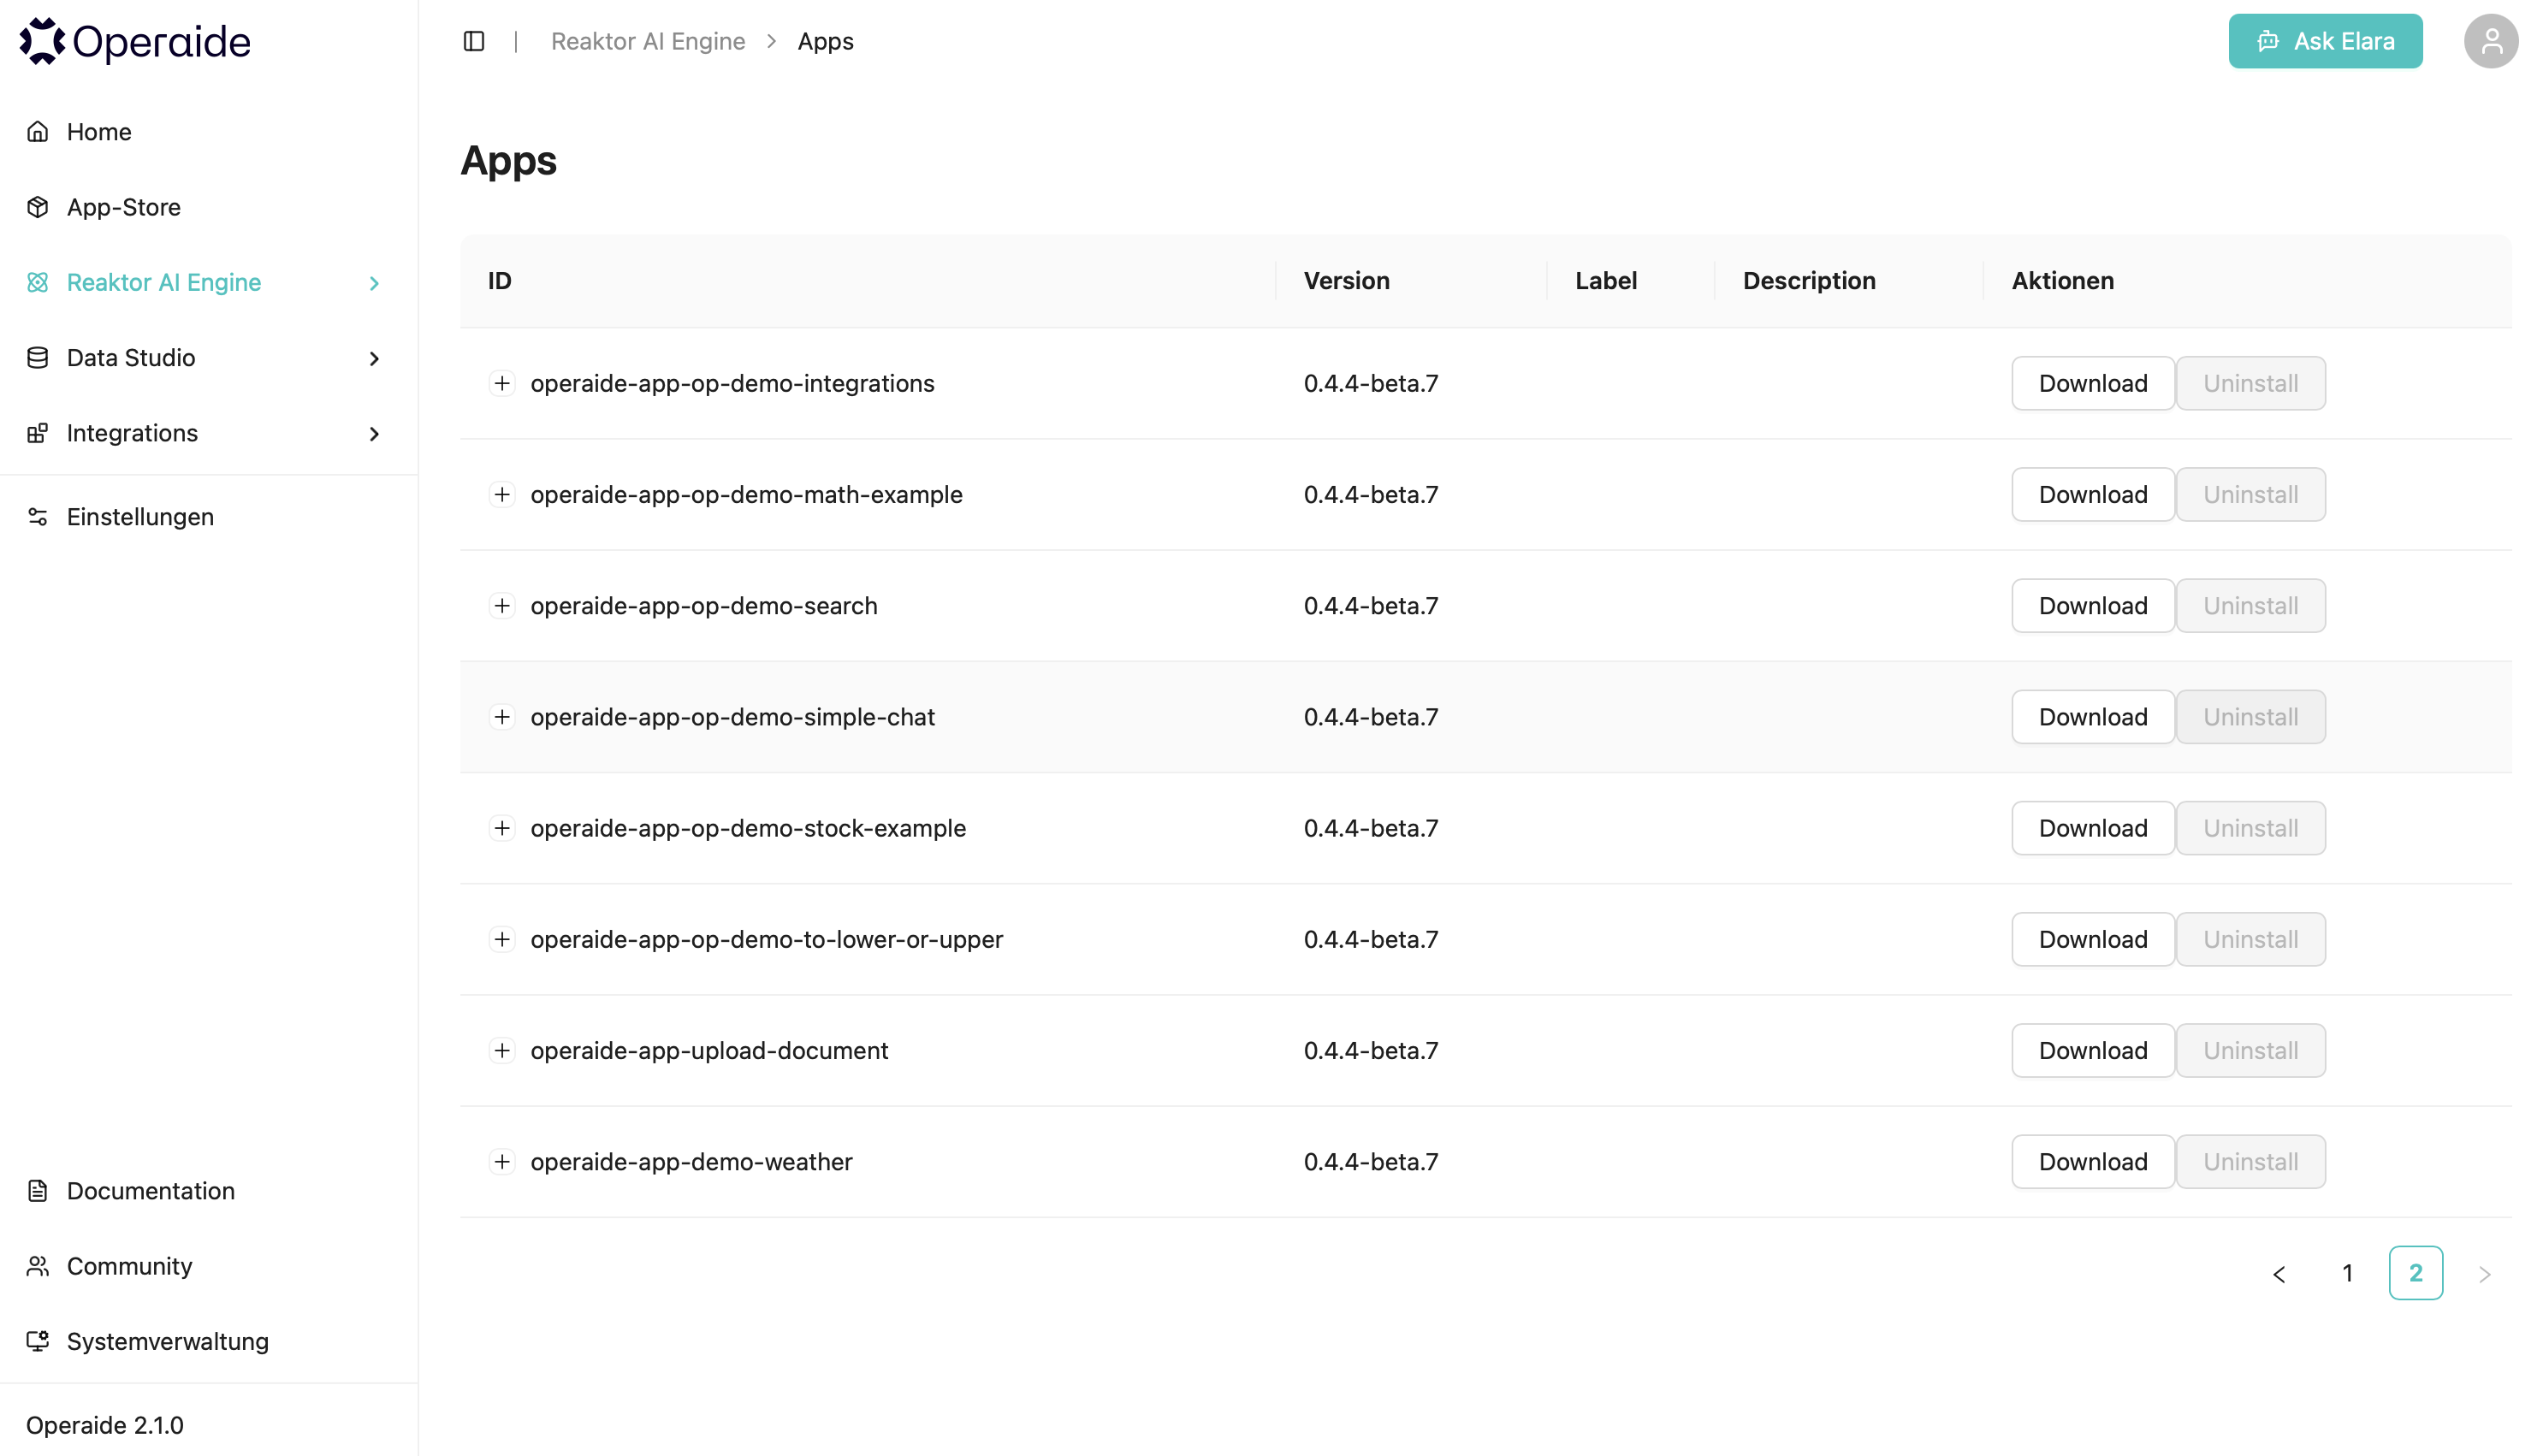Click the operaide-app-upload-document ID text
The width and height of the screenshot is (2543, 1456).
pos(709,1050)
